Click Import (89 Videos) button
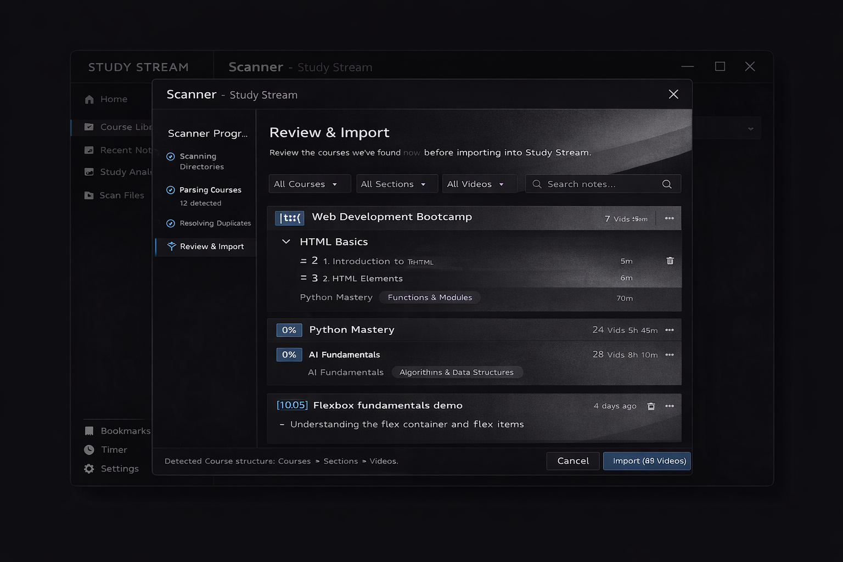Viewport: 843px width, 562px height. (x=647, y=461)
